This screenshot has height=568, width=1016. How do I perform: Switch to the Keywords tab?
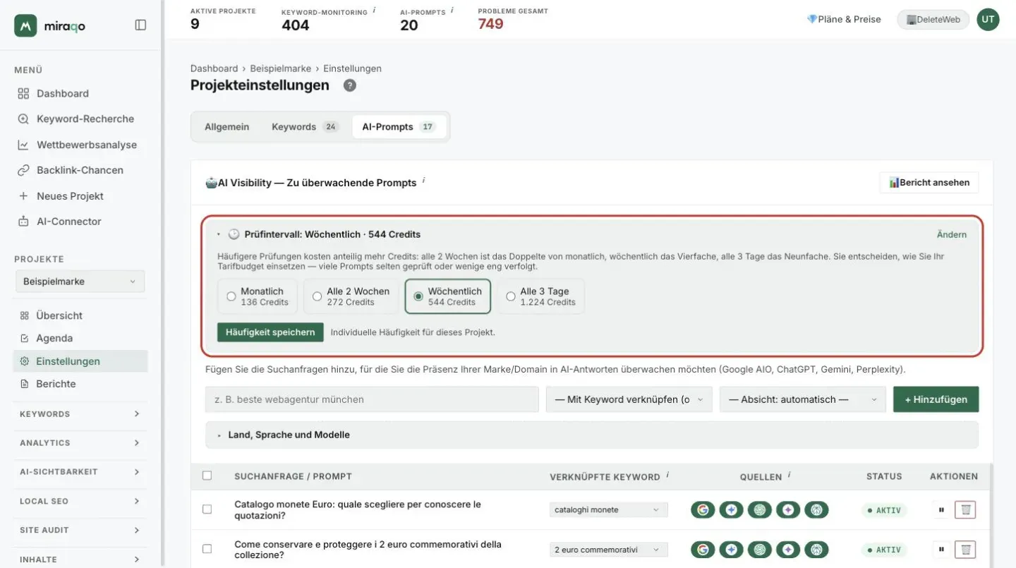click(x=305, y=127)
